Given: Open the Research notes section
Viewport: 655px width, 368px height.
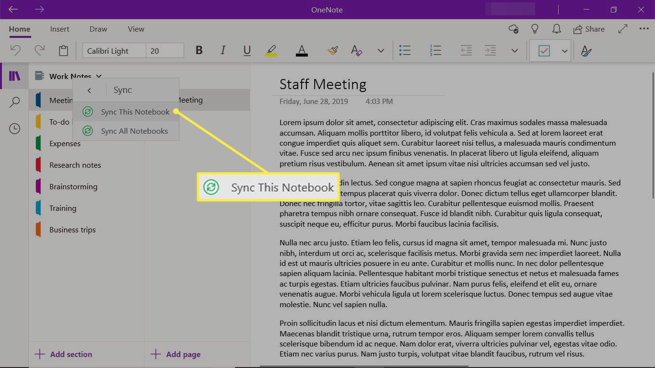Looking at the screenshot, I should pyautogui.click(x=87, y=165).
